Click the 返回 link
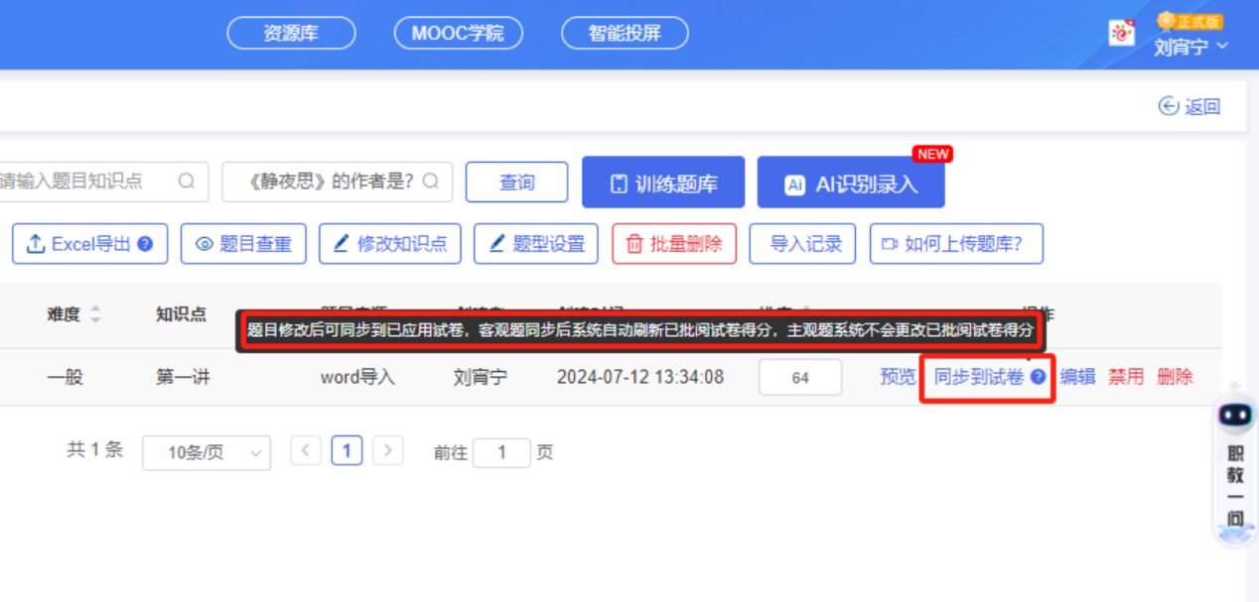 [x=1189, y=106]
